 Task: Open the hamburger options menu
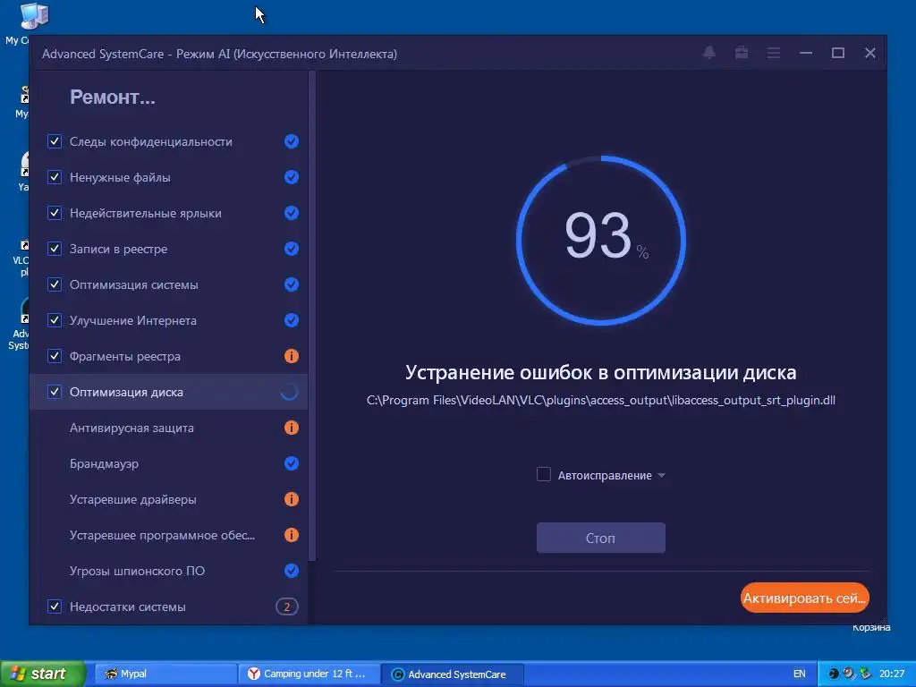coord(774,53)
